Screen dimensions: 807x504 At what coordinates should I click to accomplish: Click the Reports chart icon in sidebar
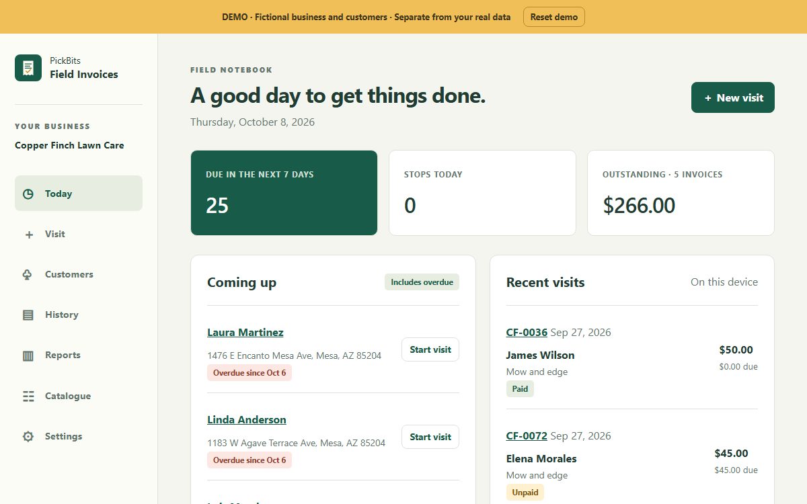pos(28,355)
